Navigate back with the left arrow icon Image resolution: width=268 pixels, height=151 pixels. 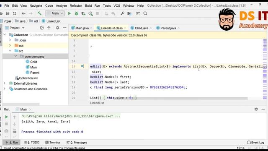coord(23,13)
